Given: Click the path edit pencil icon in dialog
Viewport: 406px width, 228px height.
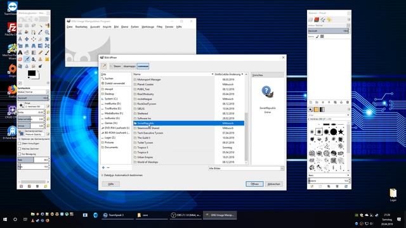Looking at the screenshot, I should point(104,66).
